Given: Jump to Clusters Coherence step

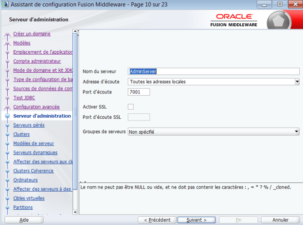Looking at the screenshot, I should pyautogui.click(x=33, y=171).
